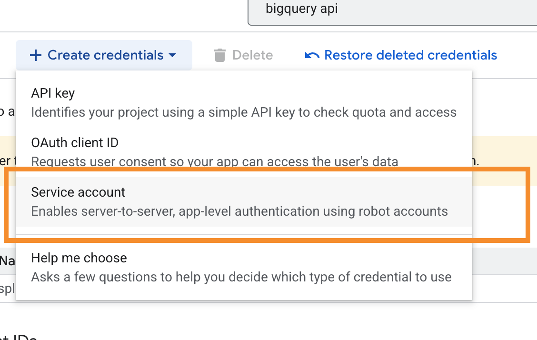Choose API key from the menu
This screenshot has height=340, width=537.
tap(244, 103)
